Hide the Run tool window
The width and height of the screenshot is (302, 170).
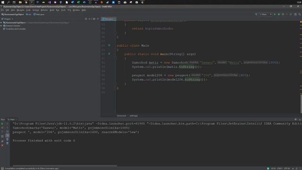[x=300, y=119]
